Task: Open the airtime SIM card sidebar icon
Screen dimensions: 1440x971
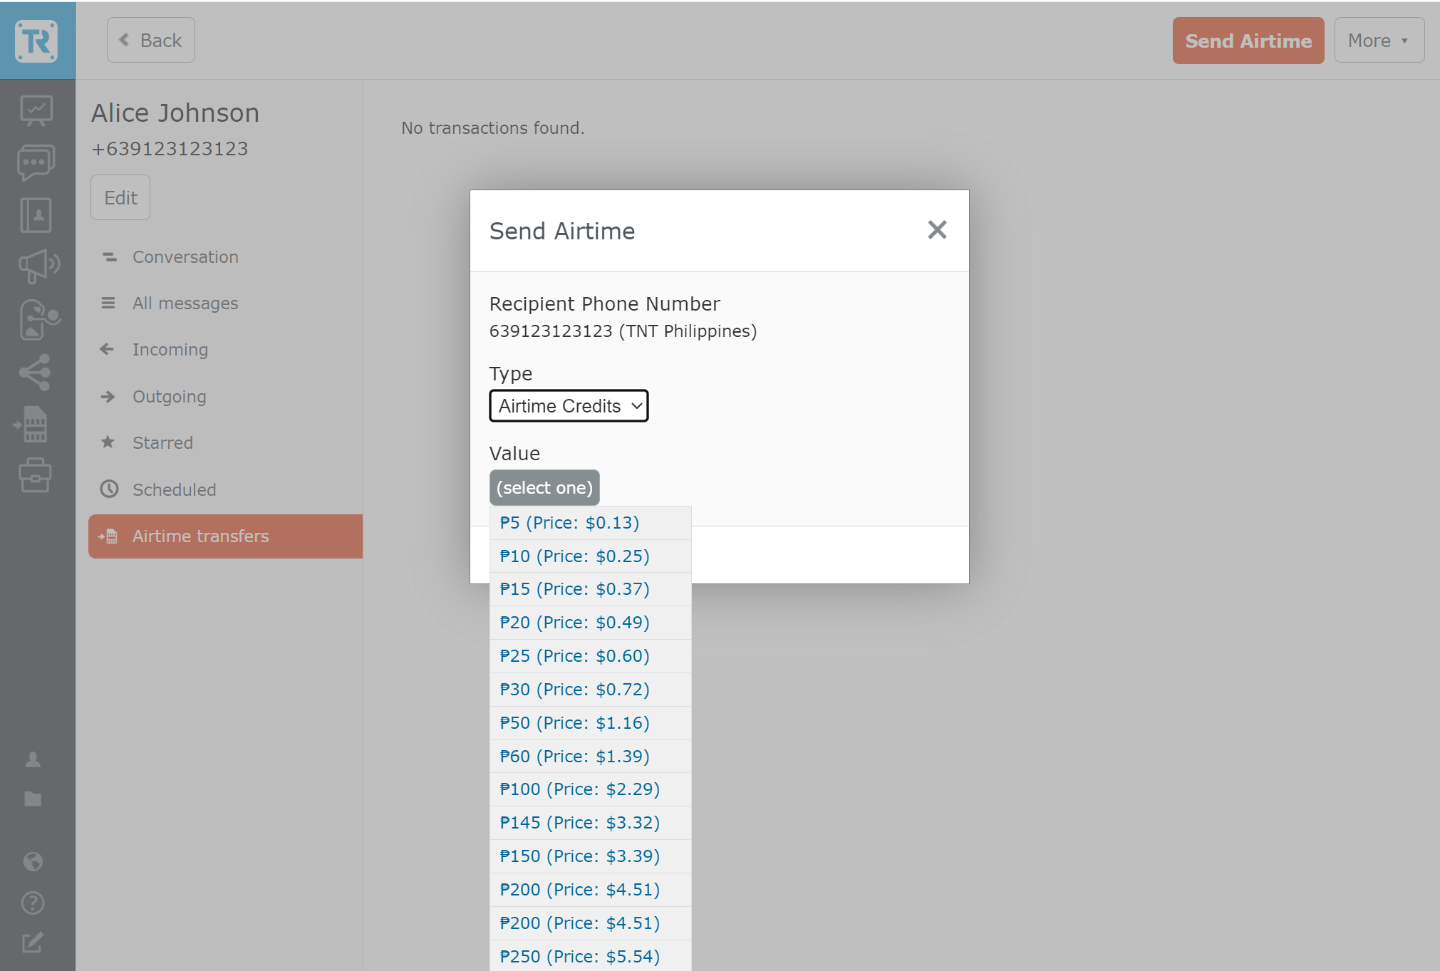Action: point(31,425)
